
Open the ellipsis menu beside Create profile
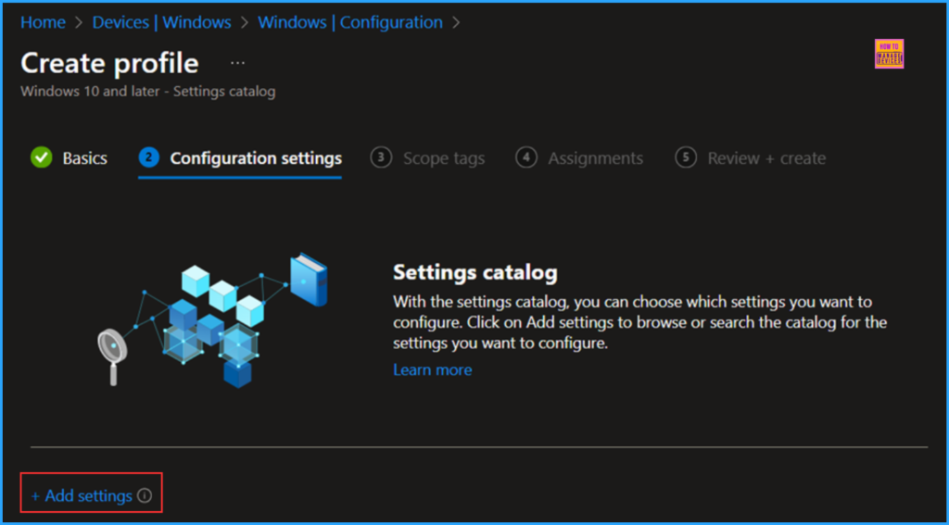[237, 63]
